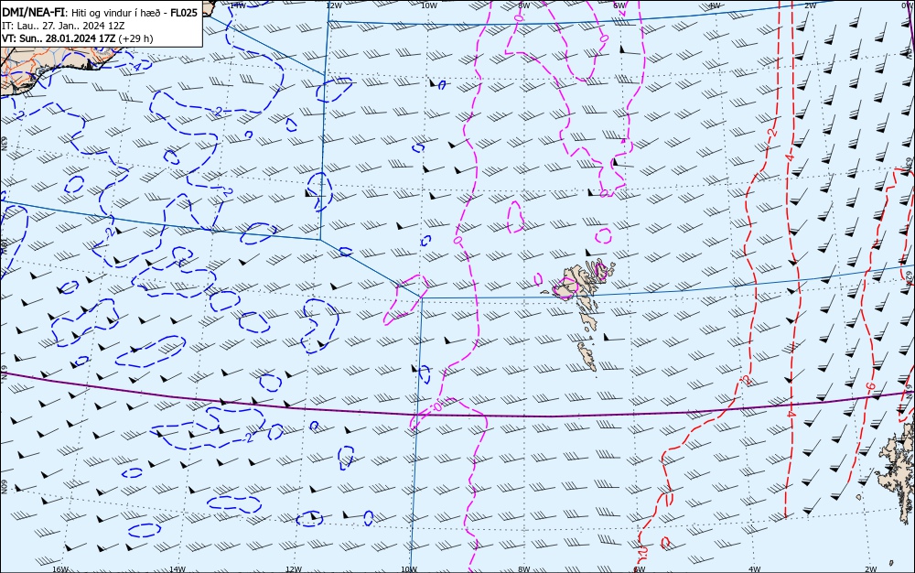Select the 'Hiti og vindur í hæð' text
This screenshot has height=573, width=915.
pyautogui.click(x=118, y=13)
